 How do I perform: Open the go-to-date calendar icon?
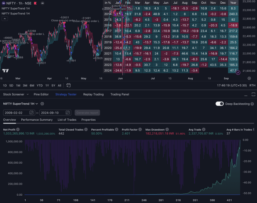pos(68,85)
